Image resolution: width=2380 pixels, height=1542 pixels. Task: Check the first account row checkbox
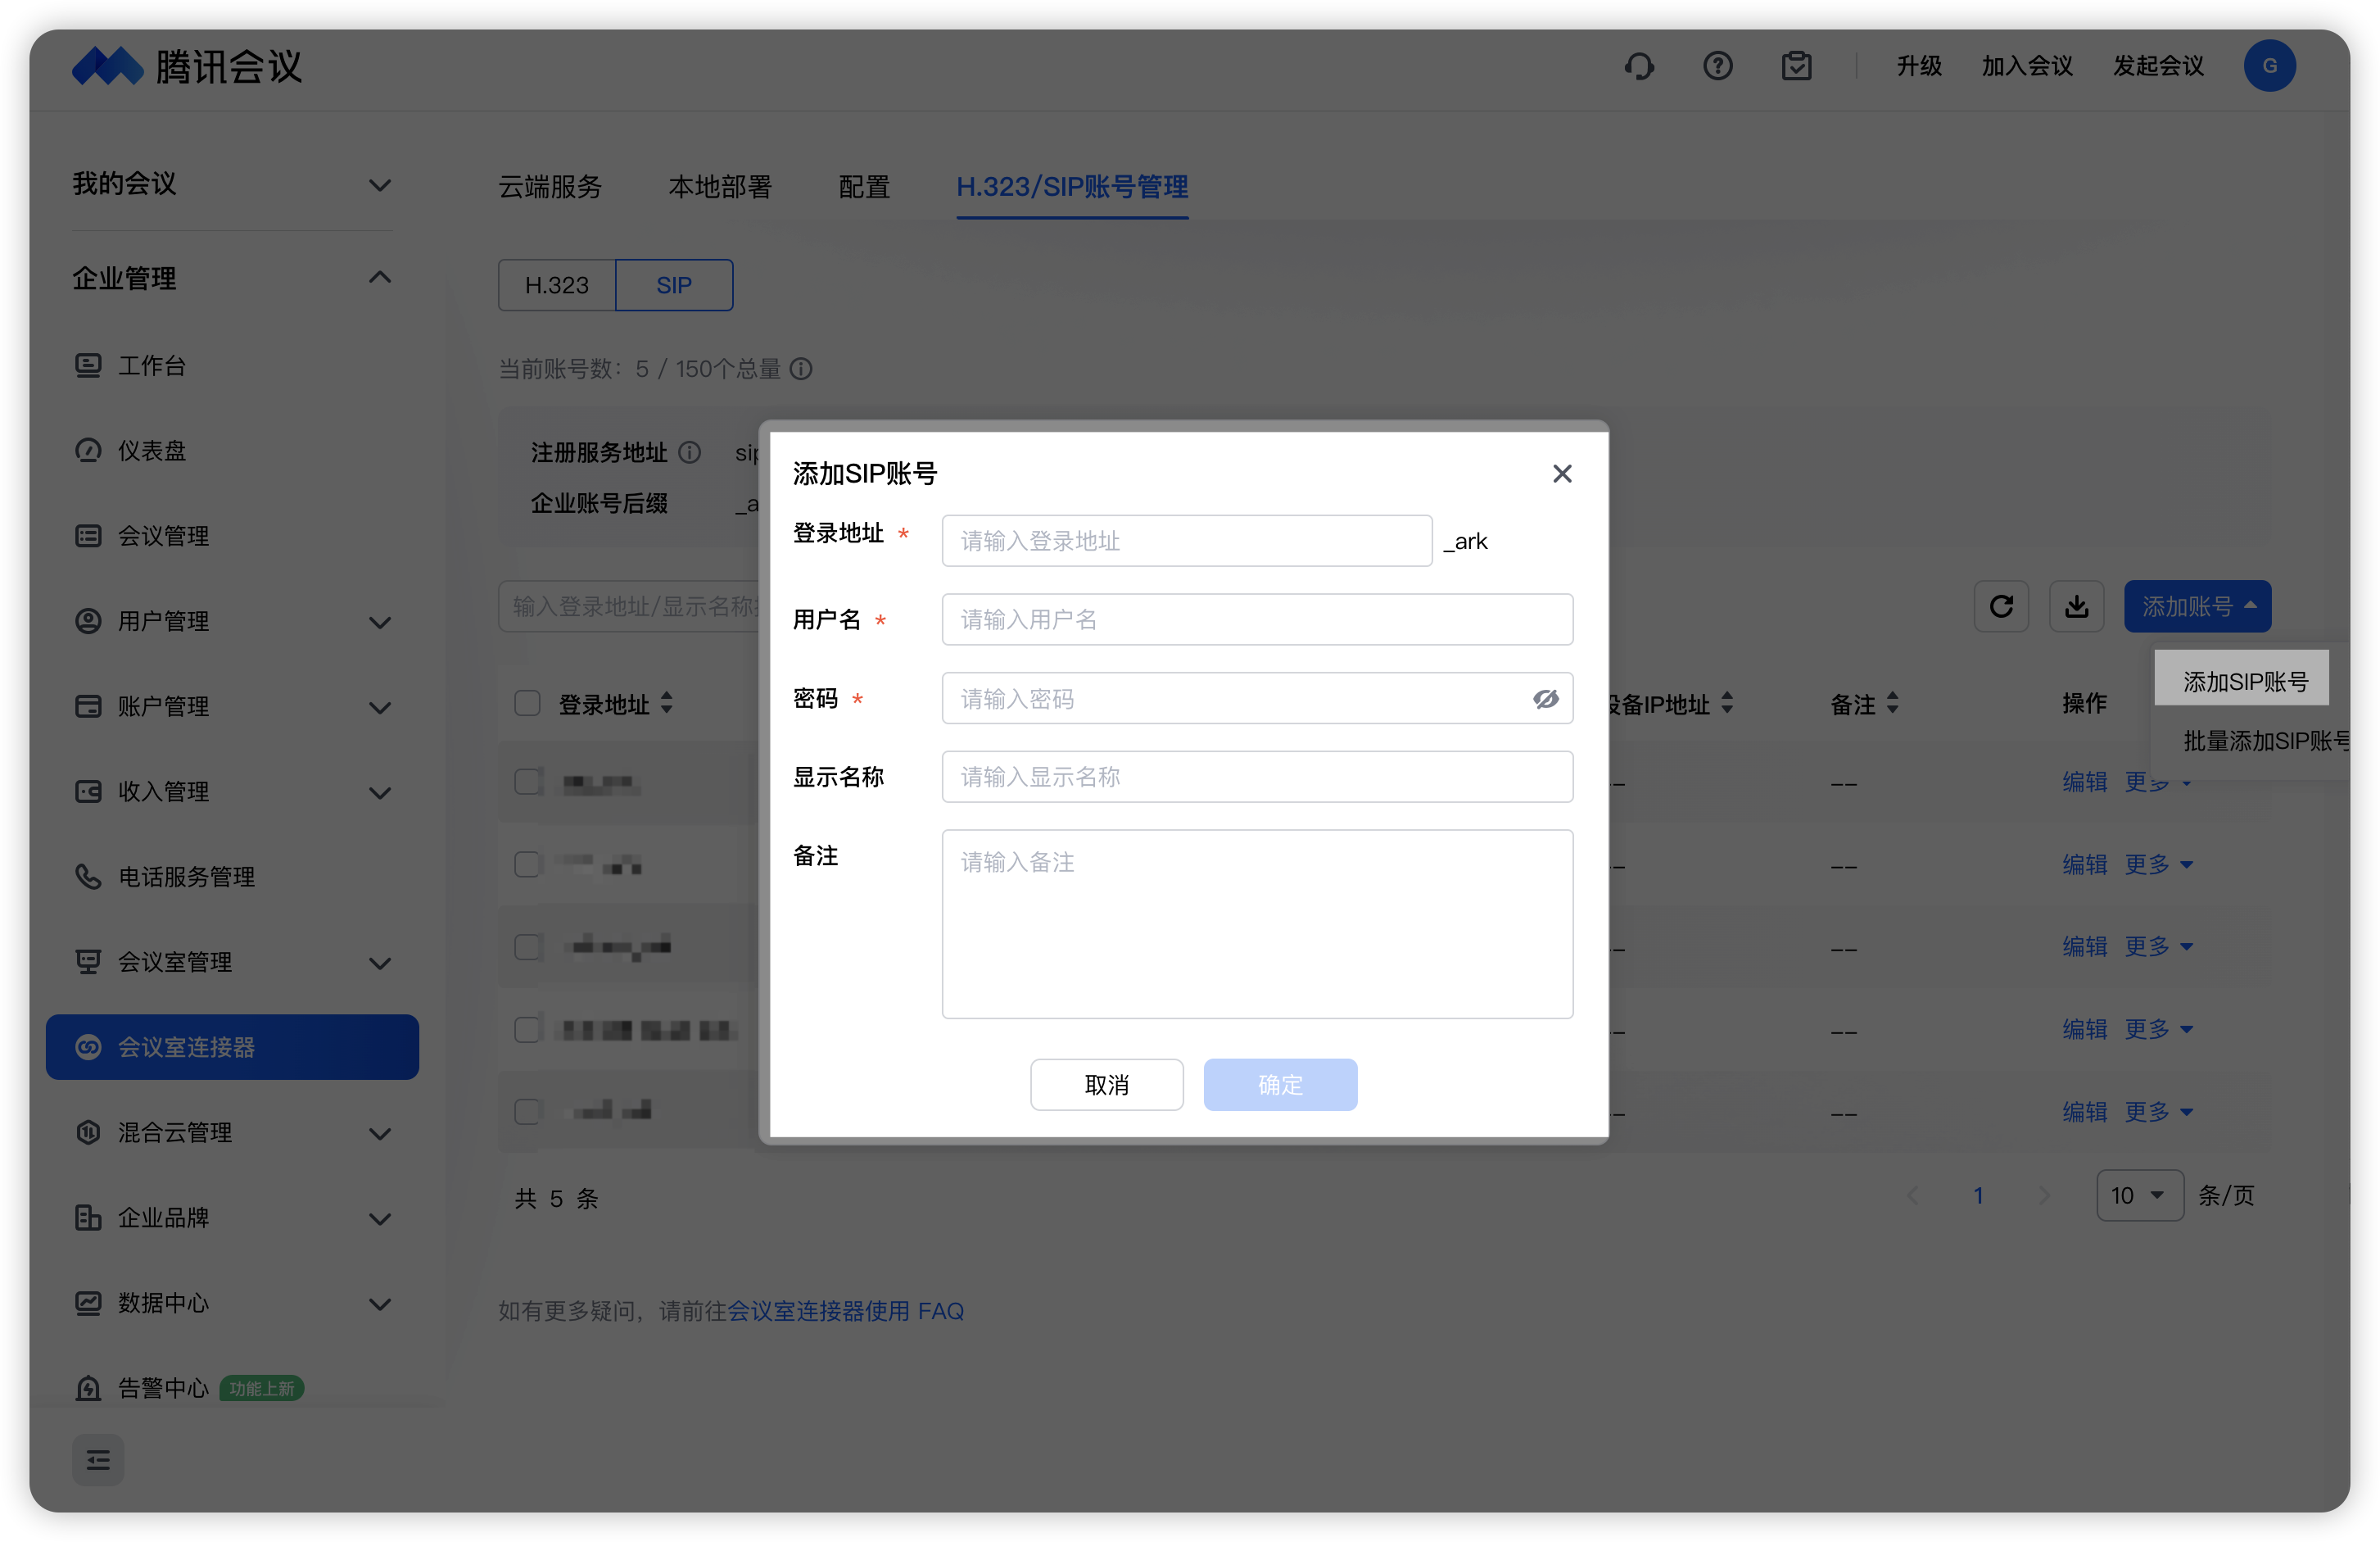pos(527,782)
